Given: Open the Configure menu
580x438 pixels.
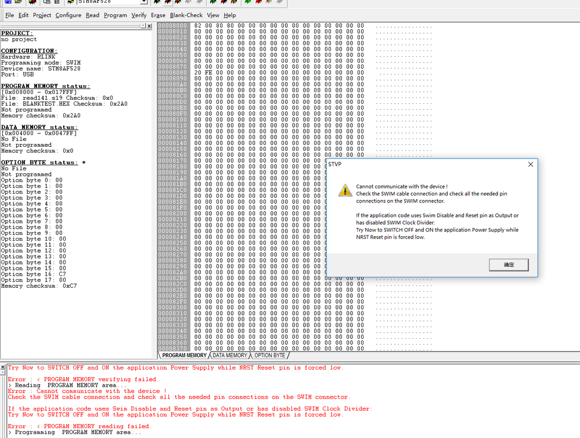Looking at the screenshot, I should [69, 15].
